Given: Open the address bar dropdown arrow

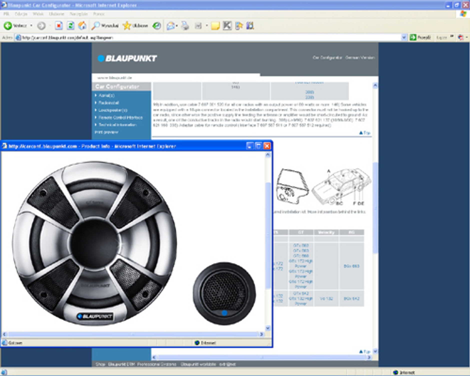Looking at the screenshot, I should [404, 37].
